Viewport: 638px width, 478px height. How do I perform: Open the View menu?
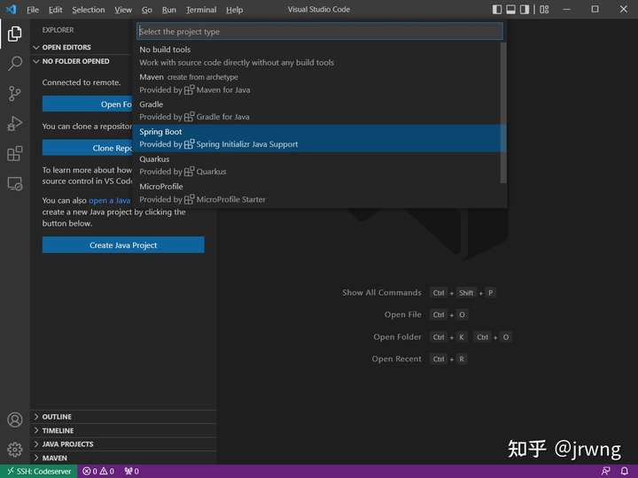click(x=123, y=10)
